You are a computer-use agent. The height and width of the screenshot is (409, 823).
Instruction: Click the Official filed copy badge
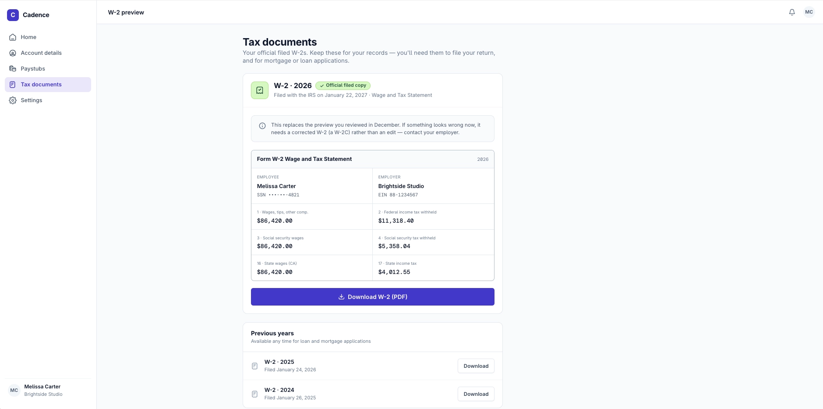pos(343,85)
